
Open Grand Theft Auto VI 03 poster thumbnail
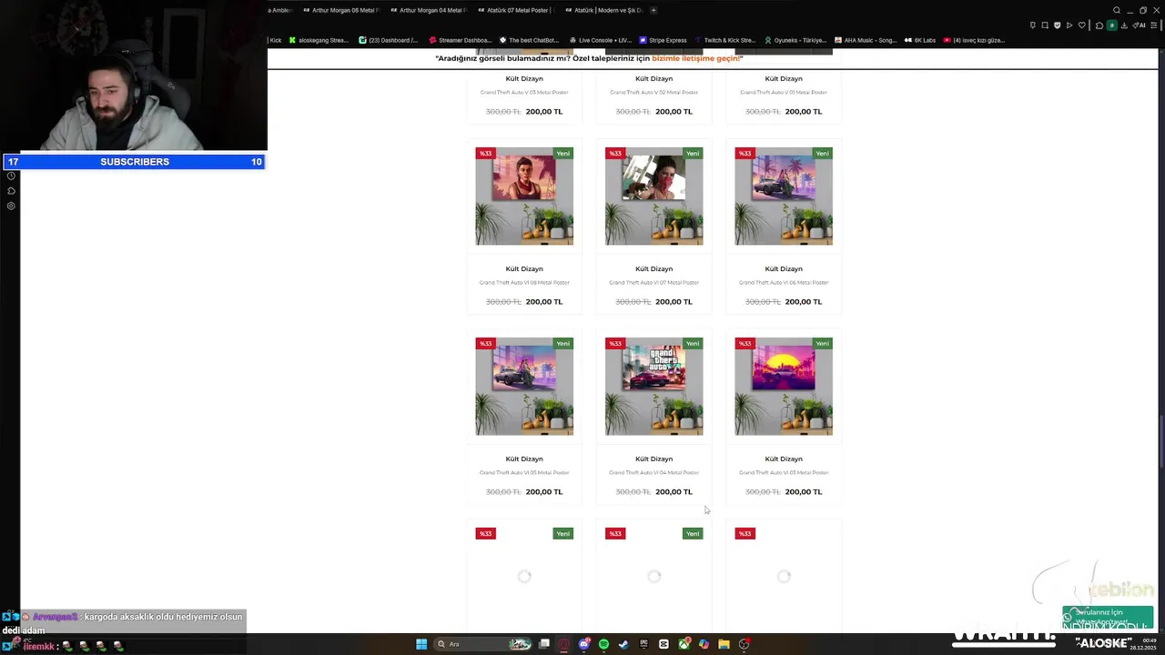784,387
